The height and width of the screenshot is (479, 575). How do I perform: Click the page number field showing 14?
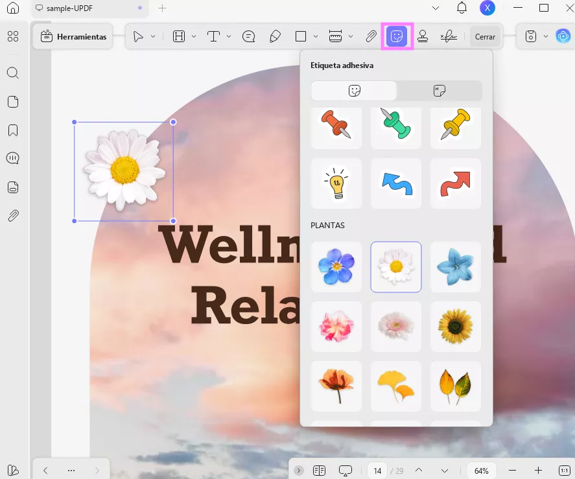377,471
